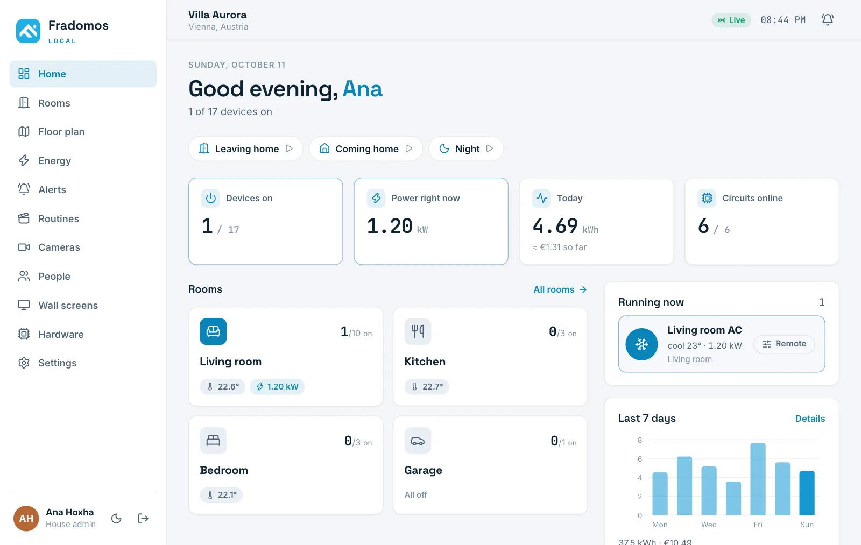The image size is (861, 545).
Task: Click the Living room AC snowflake icon
Action: point(641,344)
